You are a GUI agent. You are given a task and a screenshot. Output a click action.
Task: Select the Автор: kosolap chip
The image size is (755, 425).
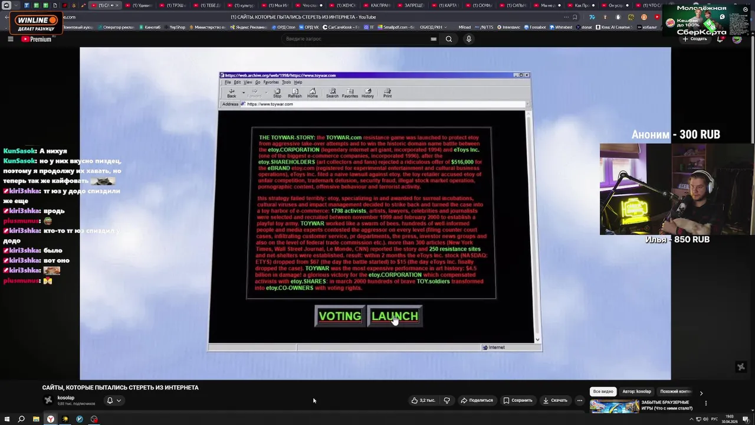click(636, 391)
